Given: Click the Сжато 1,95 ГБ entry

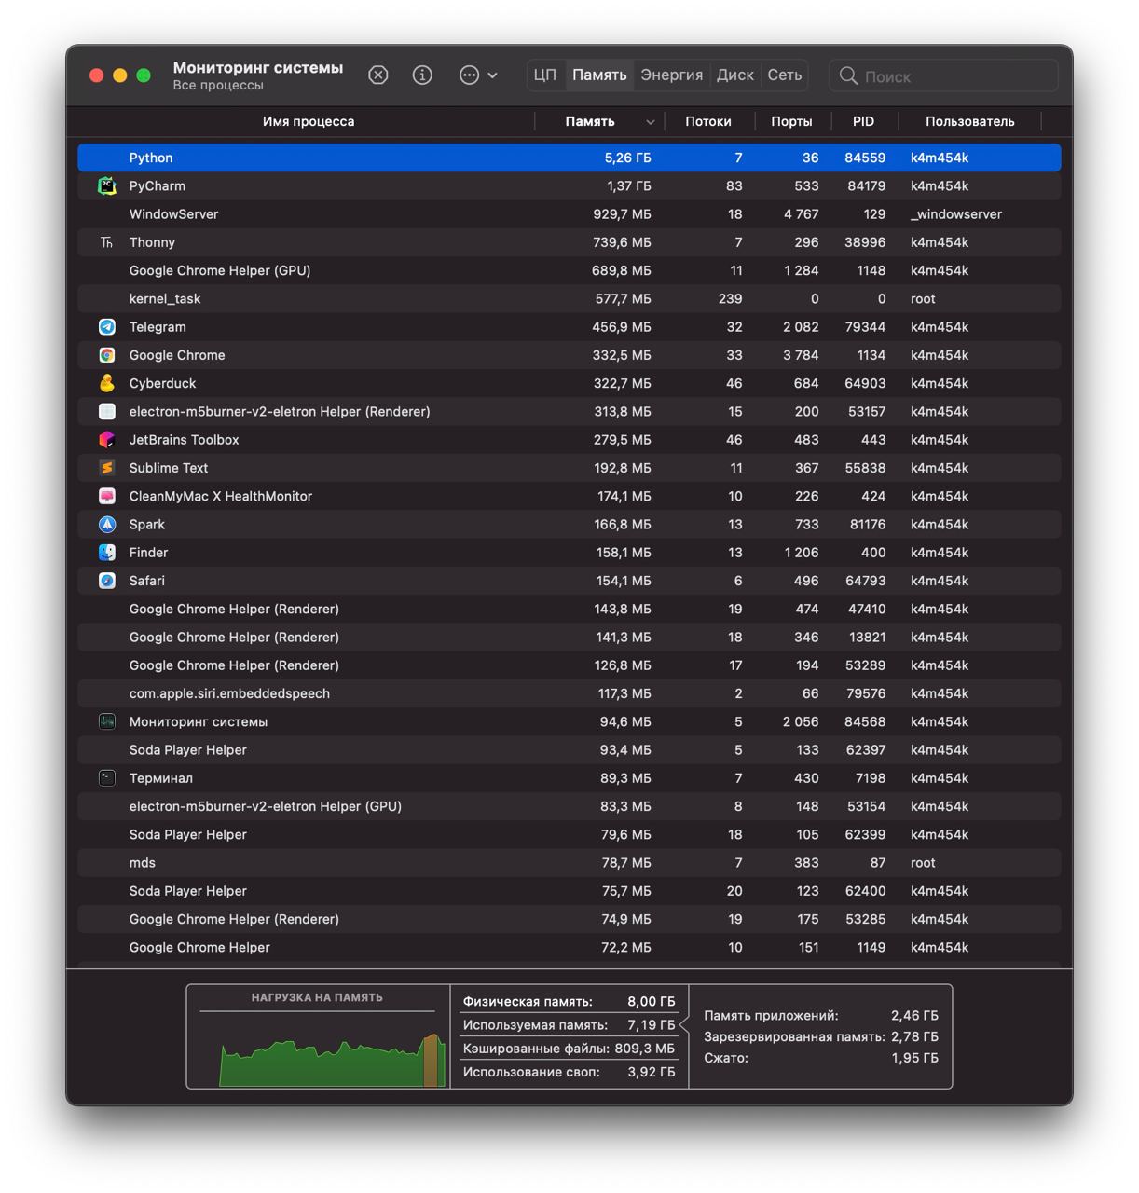Looking at the screenshot, I should [821, 1058].
